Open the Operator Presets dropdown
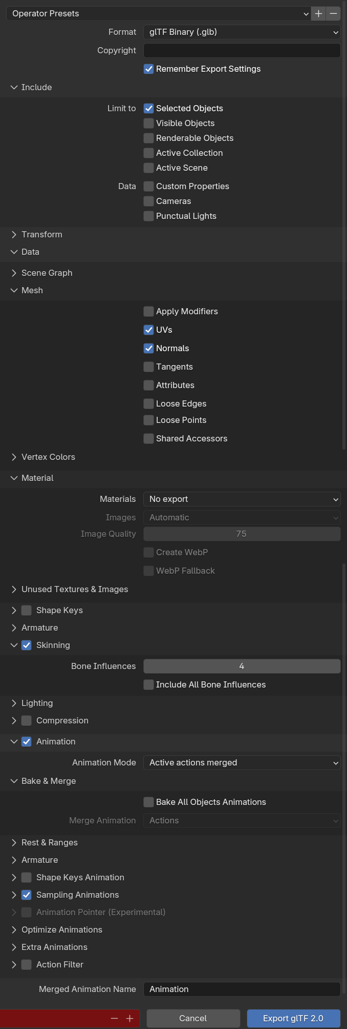This screenshot has width=347, height=1029. tap(159, 14)
